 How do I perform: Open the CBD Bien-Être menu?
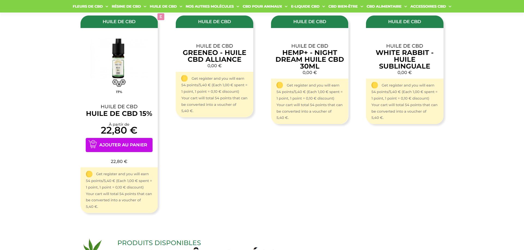(x=343, y=7)
